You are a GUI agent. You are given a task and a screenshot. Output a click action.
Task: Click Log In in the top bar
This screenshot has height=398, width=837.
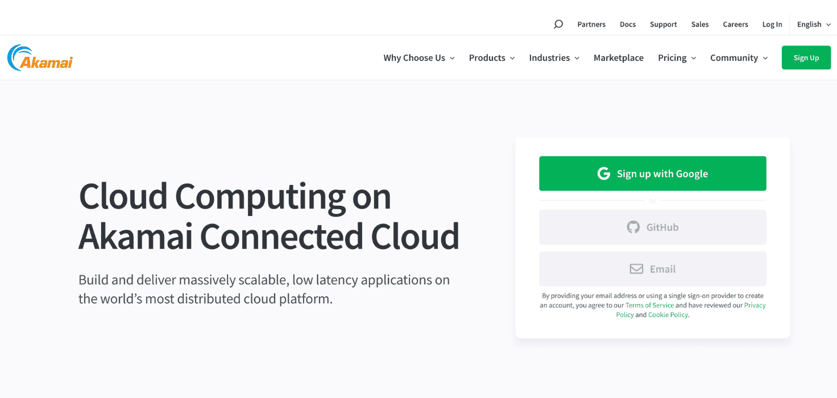coord(772,24)
